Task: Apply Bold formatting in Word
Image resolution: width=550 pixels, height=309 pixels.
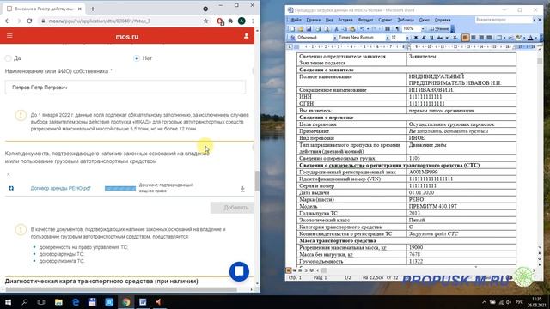Action: [x=416, y=38]
